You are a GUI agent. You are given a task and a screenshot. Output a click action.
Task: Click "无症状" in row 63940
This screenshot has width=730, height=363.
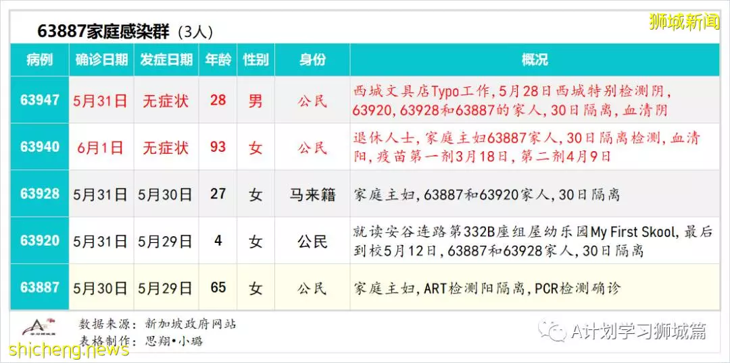pyautogui.click(x=166, y=148)
